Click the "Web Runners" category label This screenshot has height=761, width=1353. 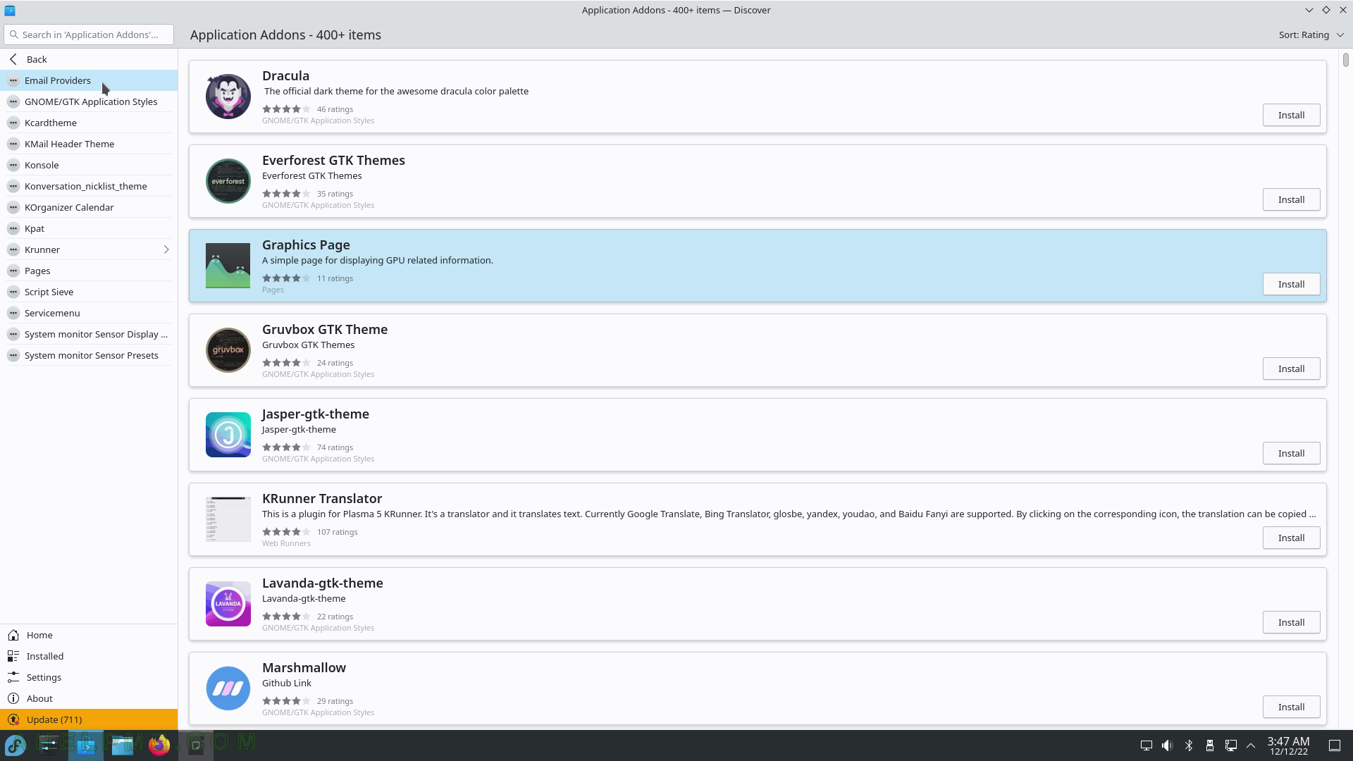pyautogui.click(x=286, y=543)
